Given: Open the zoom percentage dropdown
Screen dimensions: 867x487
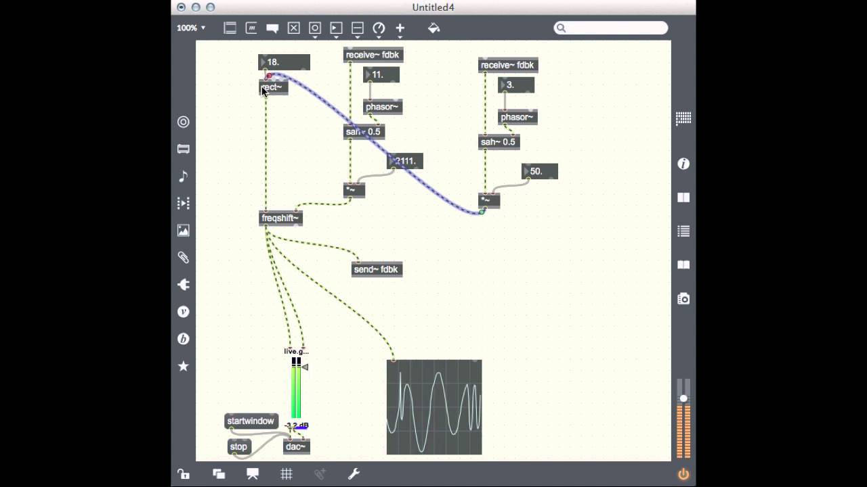Looking at the screenshot, I should [191, 28].
